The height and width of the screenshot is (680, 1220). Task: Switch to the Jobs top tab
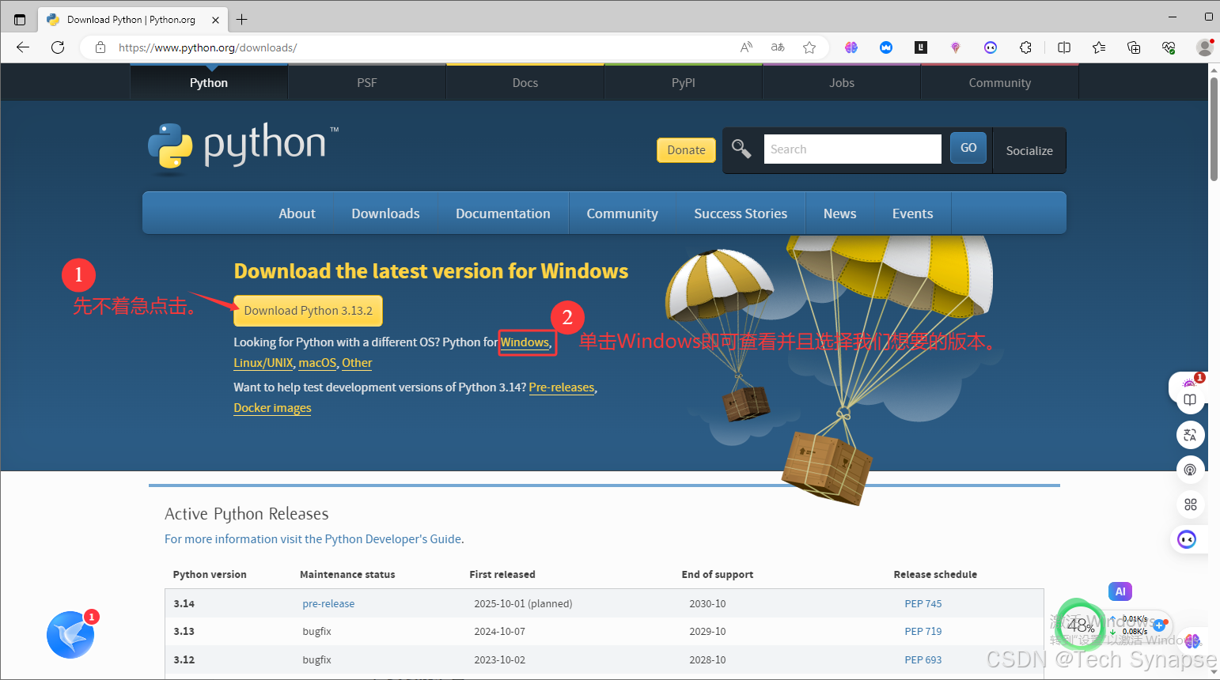[842, 82]
